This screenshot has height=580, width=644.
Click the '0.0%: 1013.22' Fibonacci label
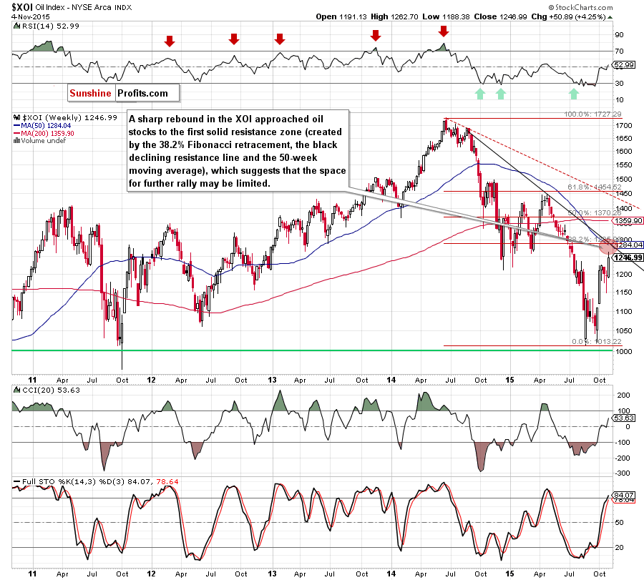point(596,342)
